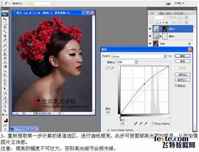The width and height of the screenshot is (199, 152).
Task: Choose the pencil draw-curve mode icon
Action: [x=112, y=68]
